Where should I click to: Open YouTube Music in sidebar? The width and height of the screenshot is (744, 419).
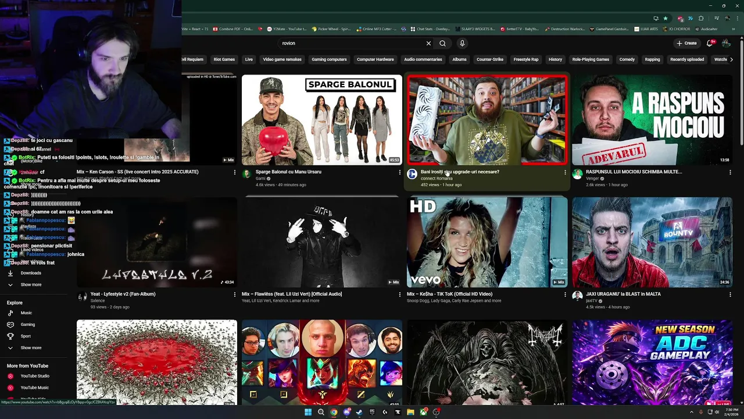34,388
